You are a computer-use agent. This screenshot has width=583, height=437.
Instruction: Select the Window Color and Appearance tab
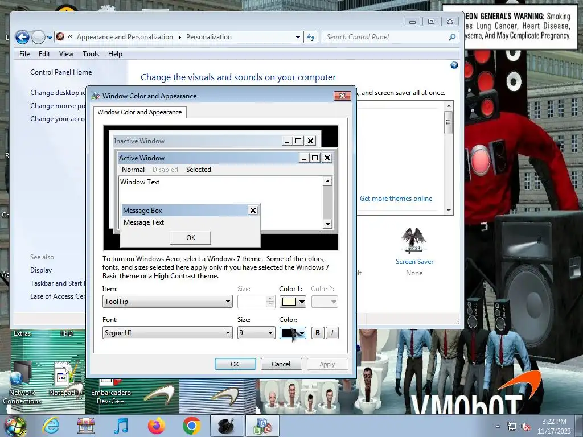click(x=140, y=112)
